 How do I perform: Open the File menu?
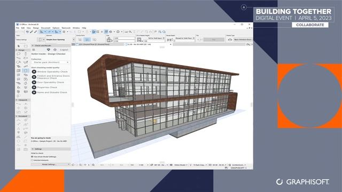pyautogui.click(x=18, y=28)
